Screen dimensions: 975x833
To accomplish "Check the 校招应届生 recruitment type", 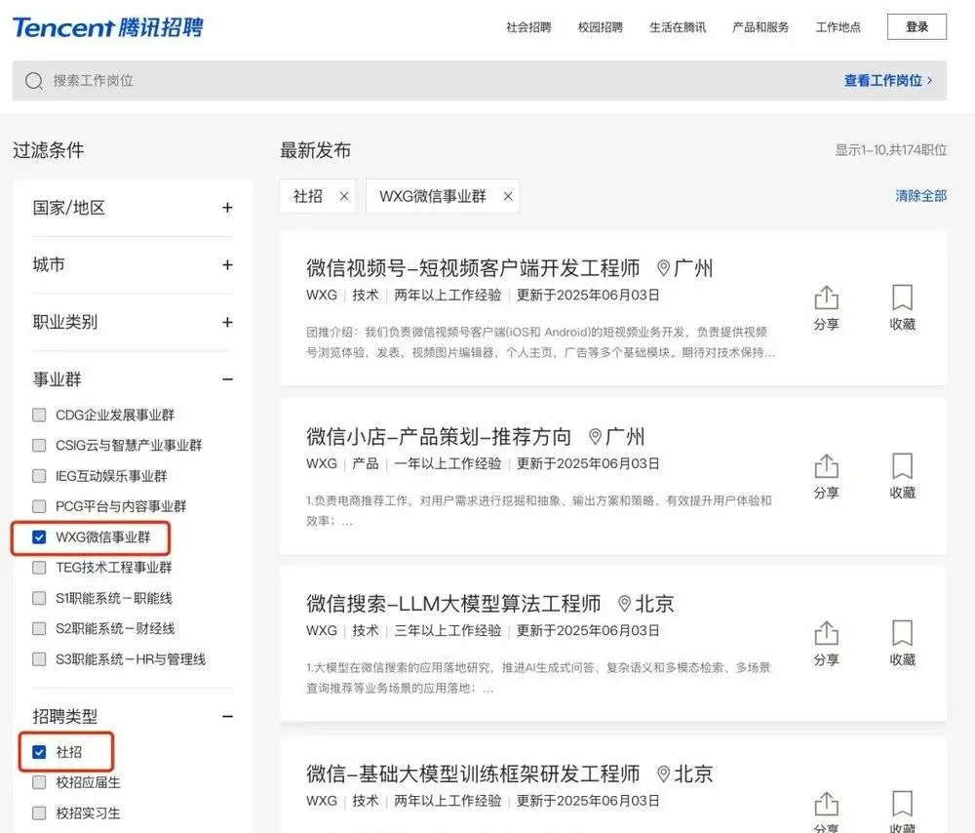I will [39, 782].
